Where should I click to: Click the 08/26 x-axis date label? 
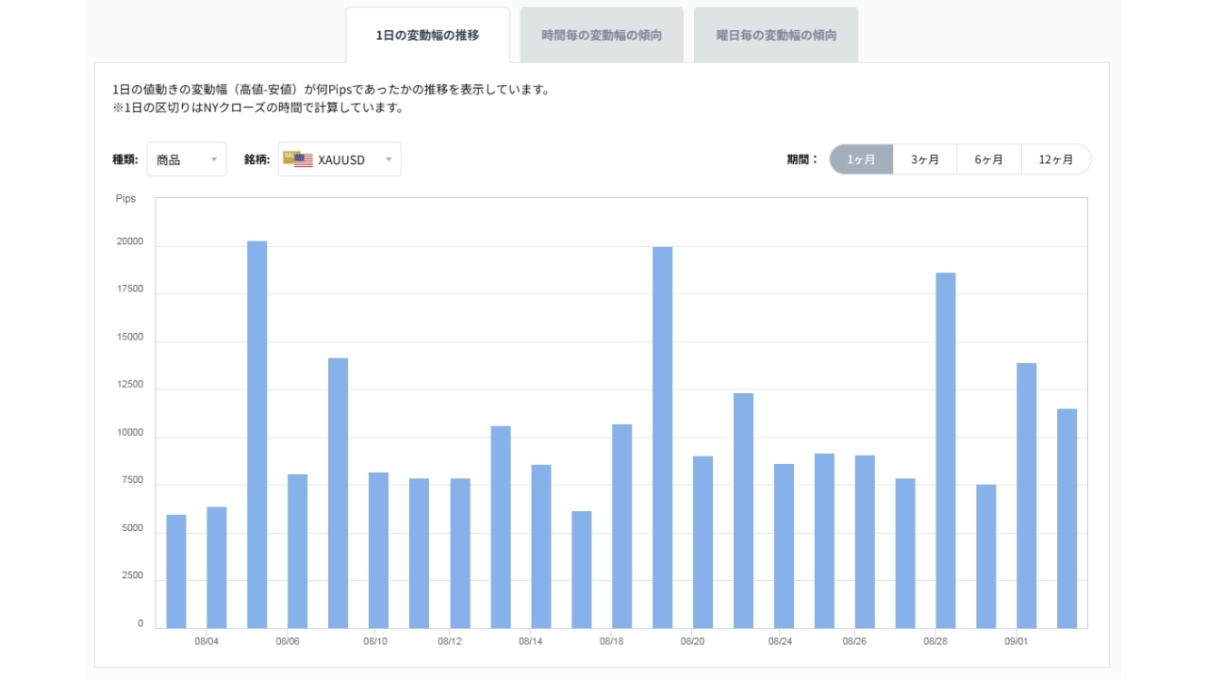point(855,641)
